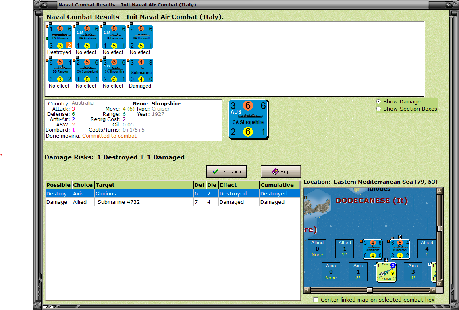459x310 pixels.
Task: Click the Allied 0 None section box
Action: pyautogui.click(x=317, y=249)
